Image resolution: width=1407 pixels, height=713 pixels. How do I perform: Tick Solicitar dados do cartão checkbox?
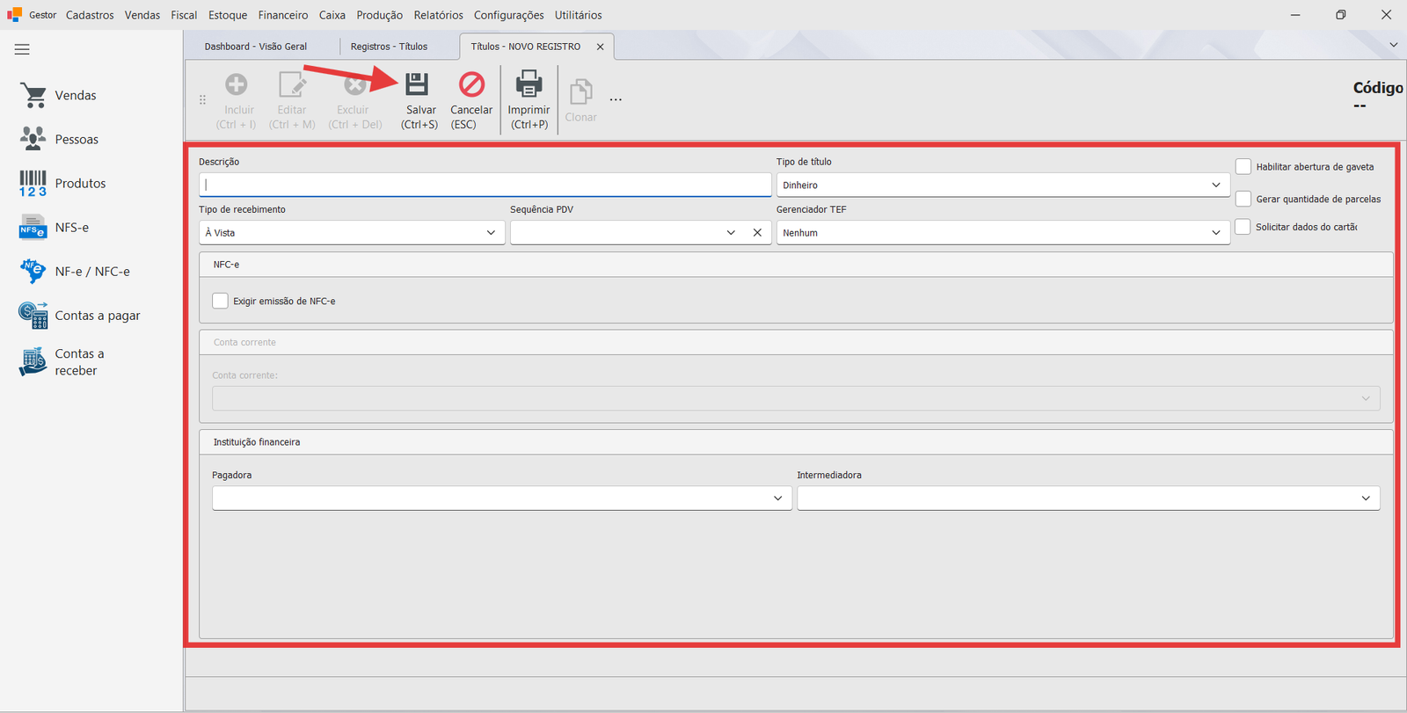coord(1243,227)
